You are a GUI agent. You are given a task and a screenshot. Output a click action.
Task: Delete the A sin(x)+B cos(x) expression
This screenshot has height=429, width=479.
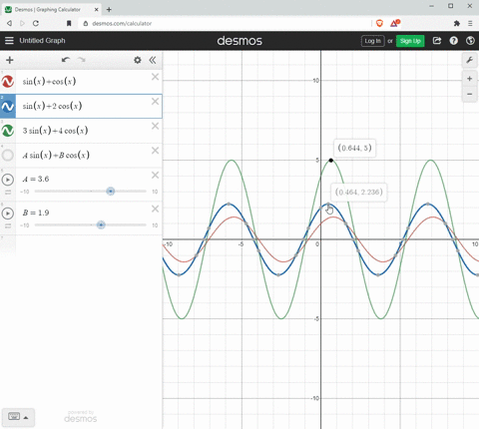[x=155, y=151]
